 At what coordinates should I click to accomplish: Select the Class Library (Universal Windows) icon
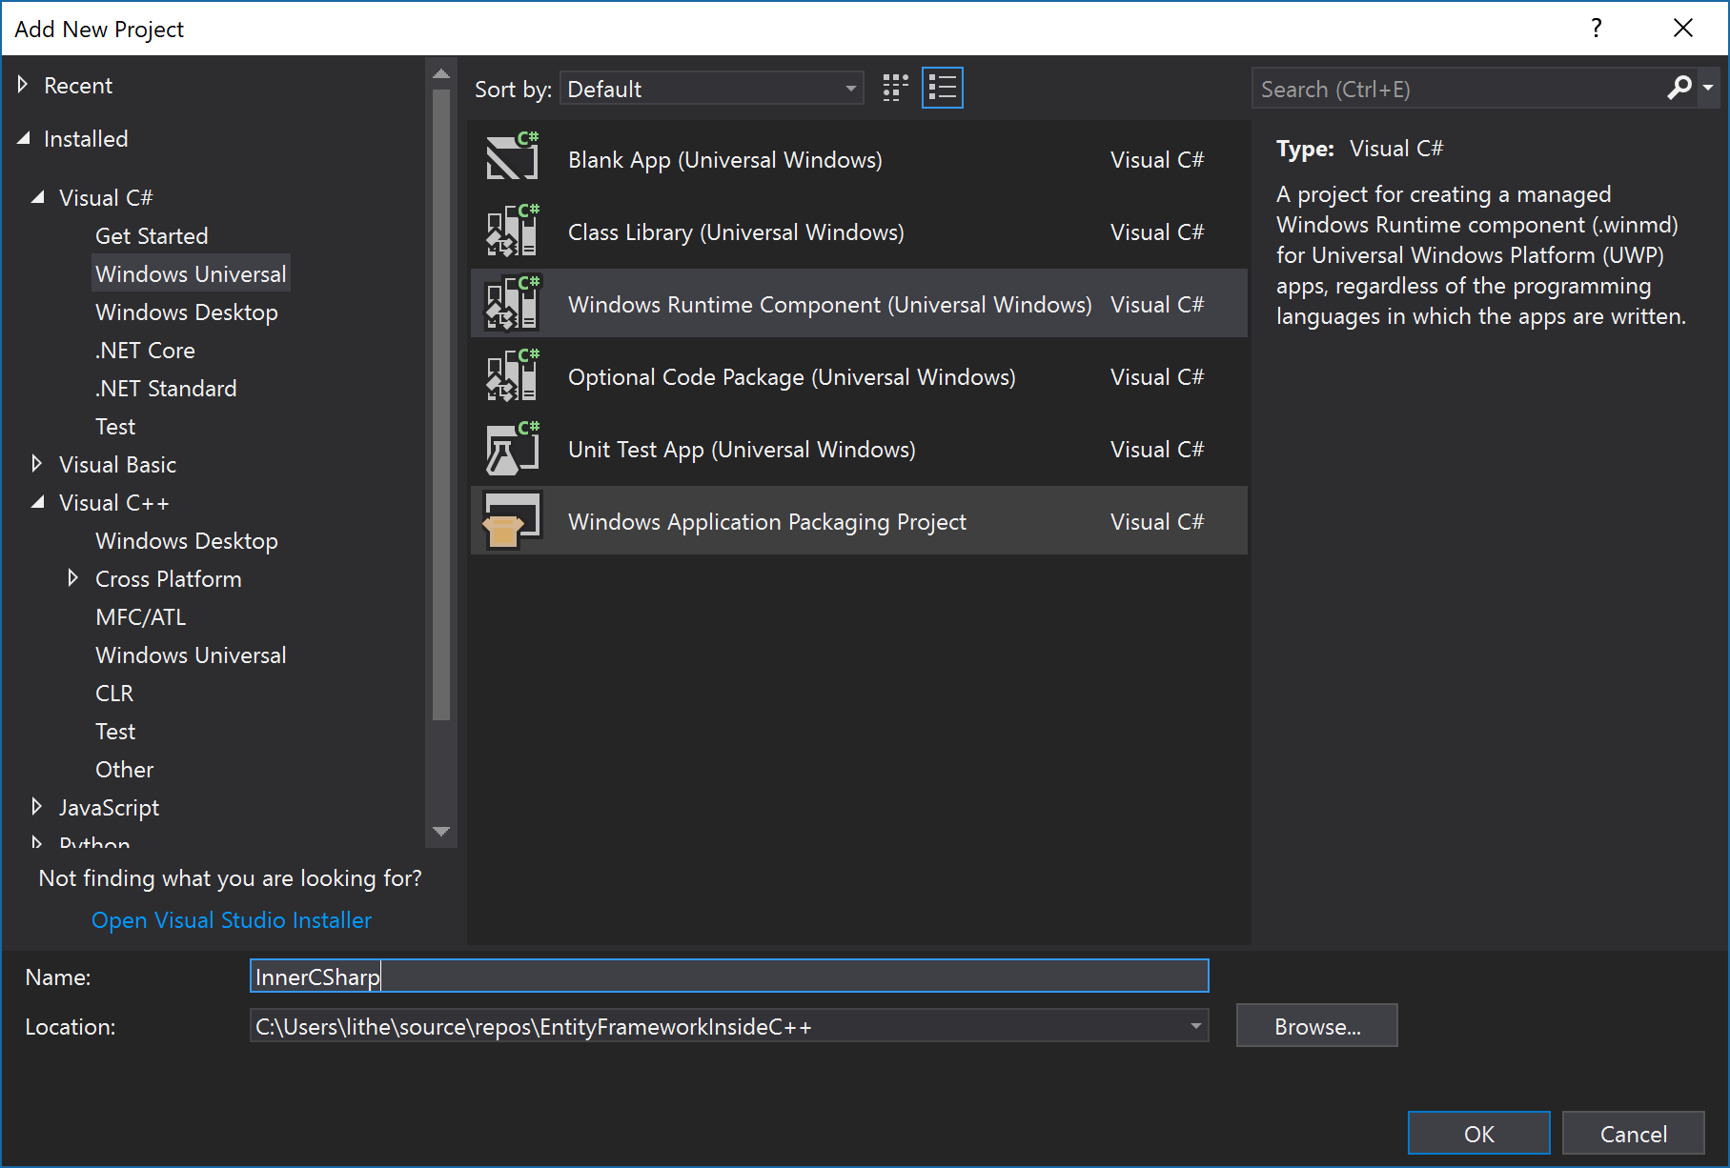(x=512, y=231)
